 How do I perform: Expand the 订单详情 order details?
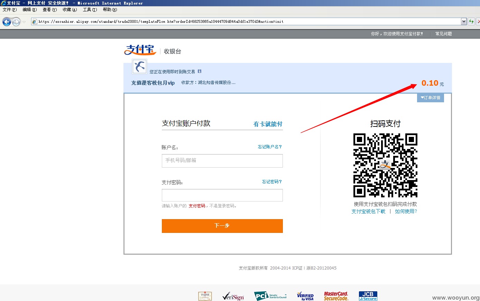pos(431,98)
